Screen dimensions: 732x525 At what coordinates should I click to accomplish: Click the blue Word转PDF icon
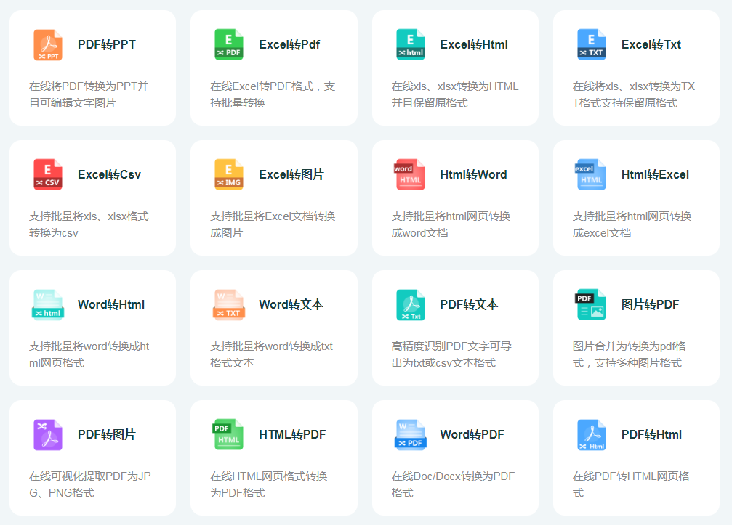coord(411,434)
